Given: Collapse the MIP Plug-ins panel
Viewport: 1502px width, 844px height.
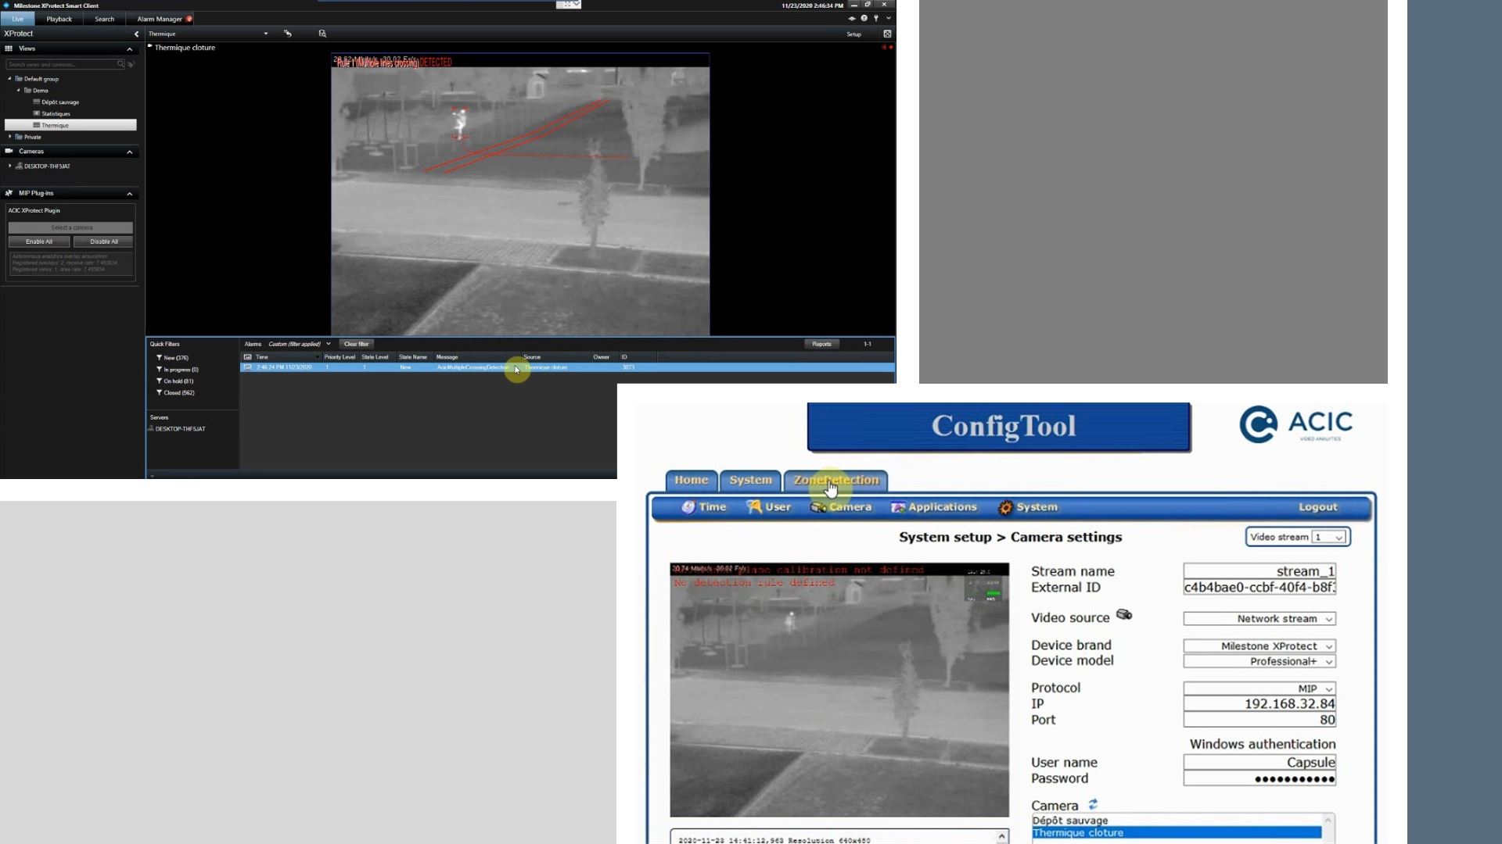Looking at the screenshot, I should (x=130, y=193).
